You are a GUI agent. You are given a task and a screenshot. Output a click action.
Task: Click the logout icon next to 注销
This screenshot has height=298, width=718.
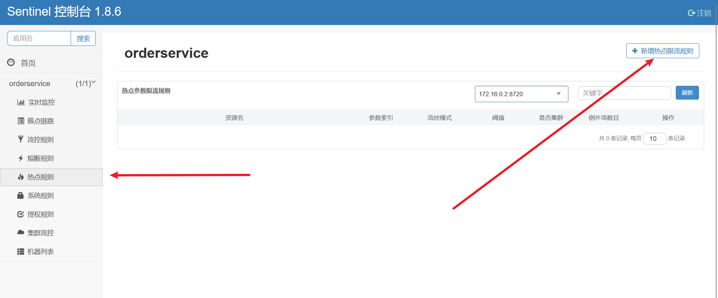pos(691,13)
